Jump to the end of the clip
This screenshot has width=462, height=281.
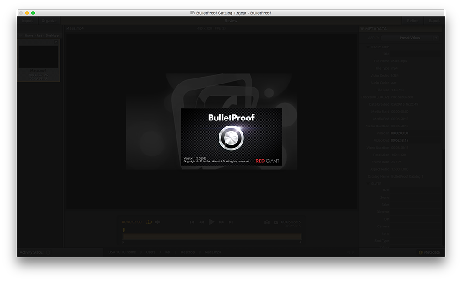(x=231, y=222)
